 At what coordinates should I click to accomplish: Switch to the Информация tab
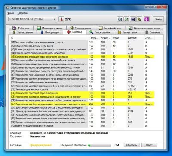click(50, 32)
